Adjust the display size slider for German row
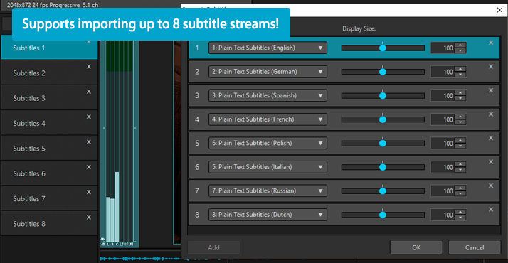The width and height of the screenshot is (508, 263). point(383,72)
